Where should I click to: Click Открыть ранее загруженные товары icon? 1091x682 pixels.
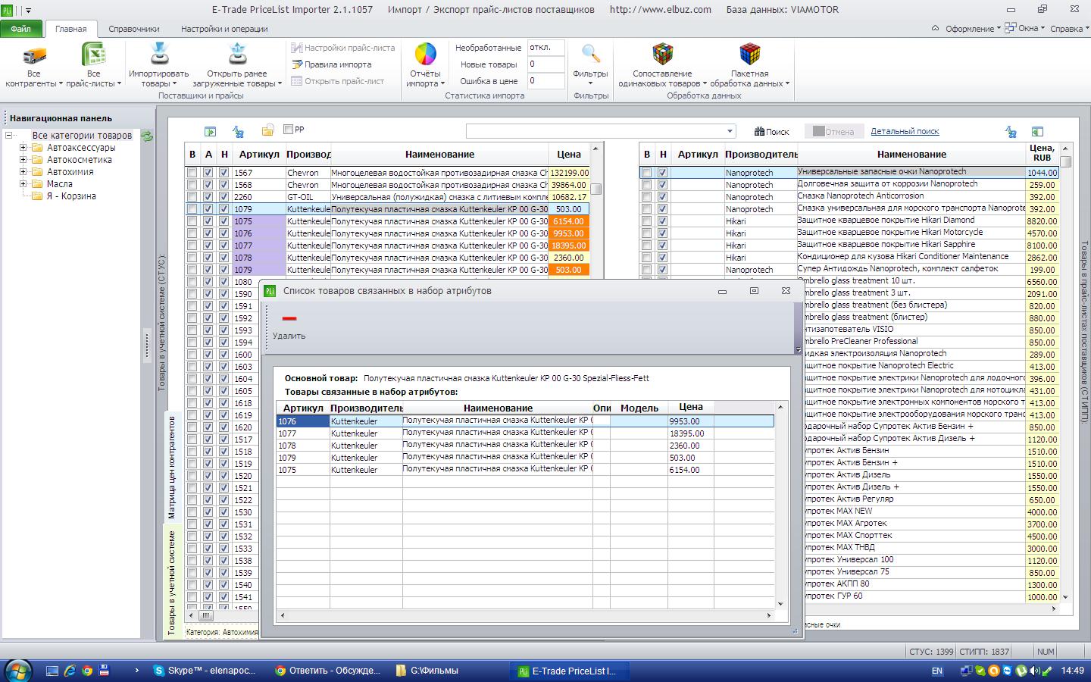(x=237, y=54)
